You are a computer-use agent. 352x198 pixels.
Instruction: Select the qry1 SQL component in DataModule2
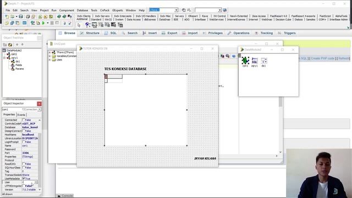point(255,61)
